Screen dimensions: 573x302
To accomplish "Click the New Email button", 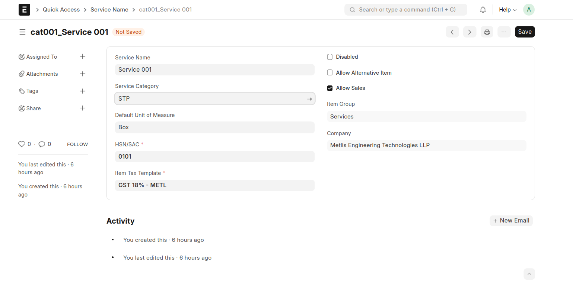I will [x=511, y=221].
